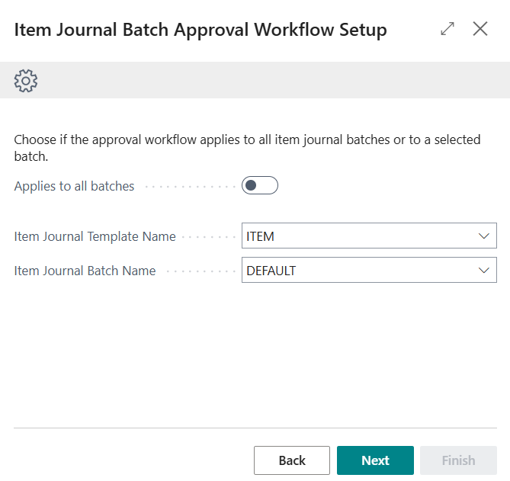The height and width of the screenshot is (481, 510).
Task: Open the settings gear icon
Action: 26,80
